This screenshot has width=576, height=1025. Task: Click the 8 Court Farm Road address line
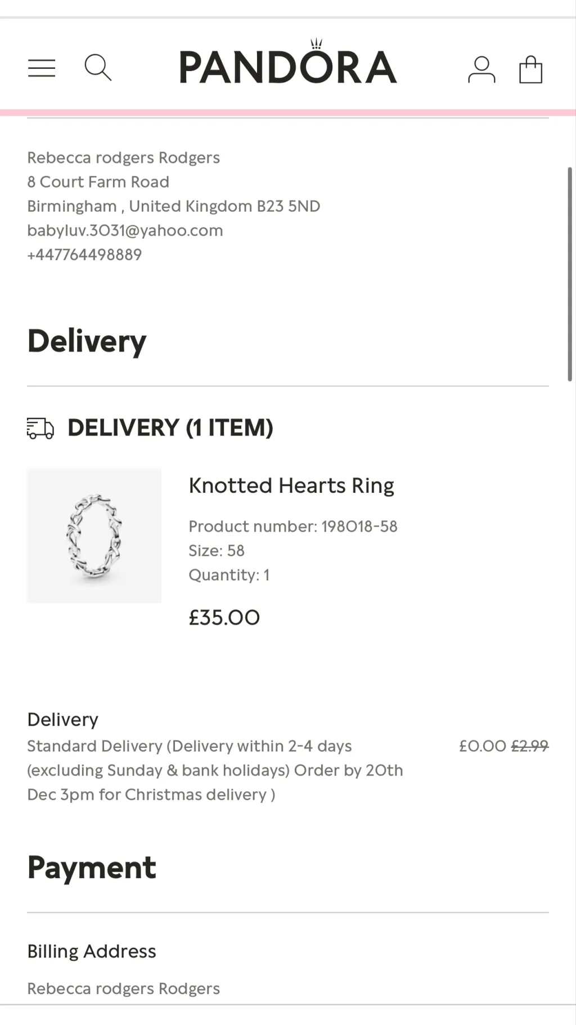(x=98, y=182)
